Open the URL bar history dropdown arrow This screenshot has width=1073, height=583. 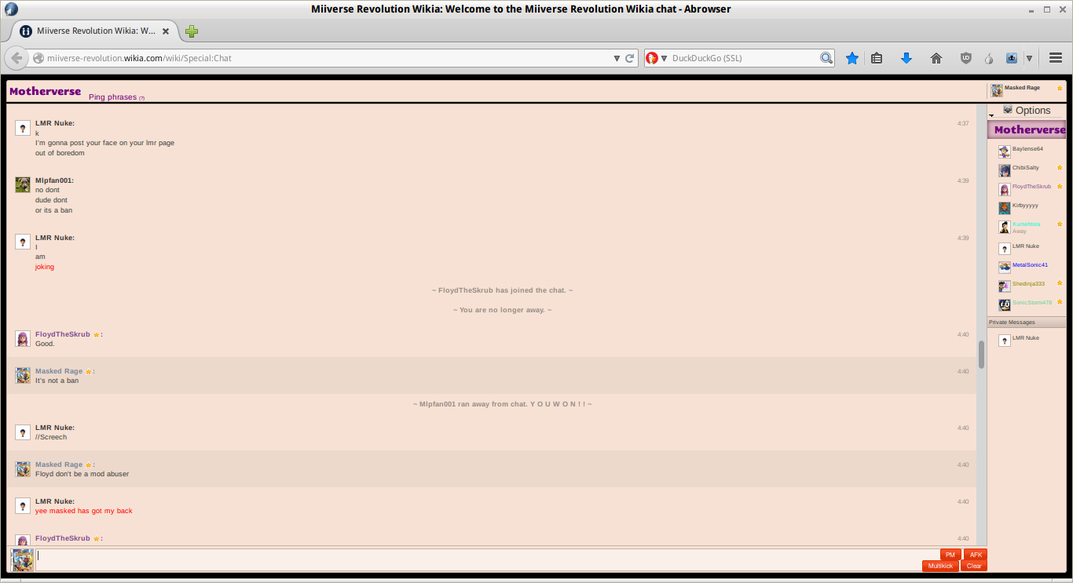[x=617, y=58]
